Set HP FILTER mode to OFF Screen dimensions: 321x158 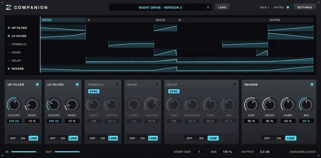13,138
